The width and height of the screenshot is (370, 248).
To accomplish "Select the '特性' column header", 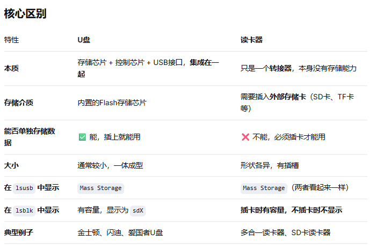I will (11, 40).
